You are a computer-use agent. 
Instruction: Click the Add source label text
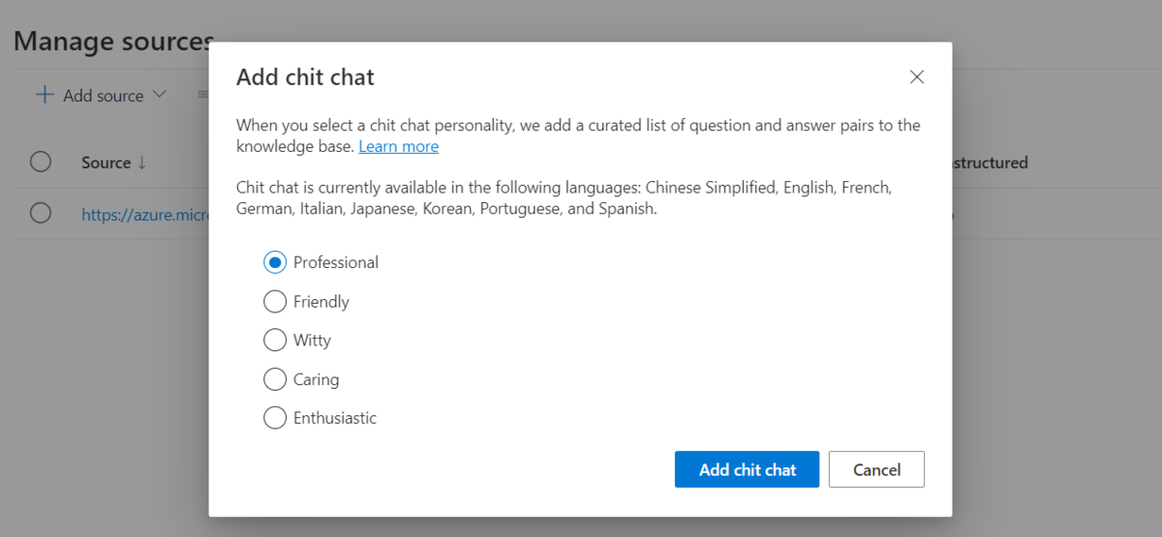(x=103, y=96)
